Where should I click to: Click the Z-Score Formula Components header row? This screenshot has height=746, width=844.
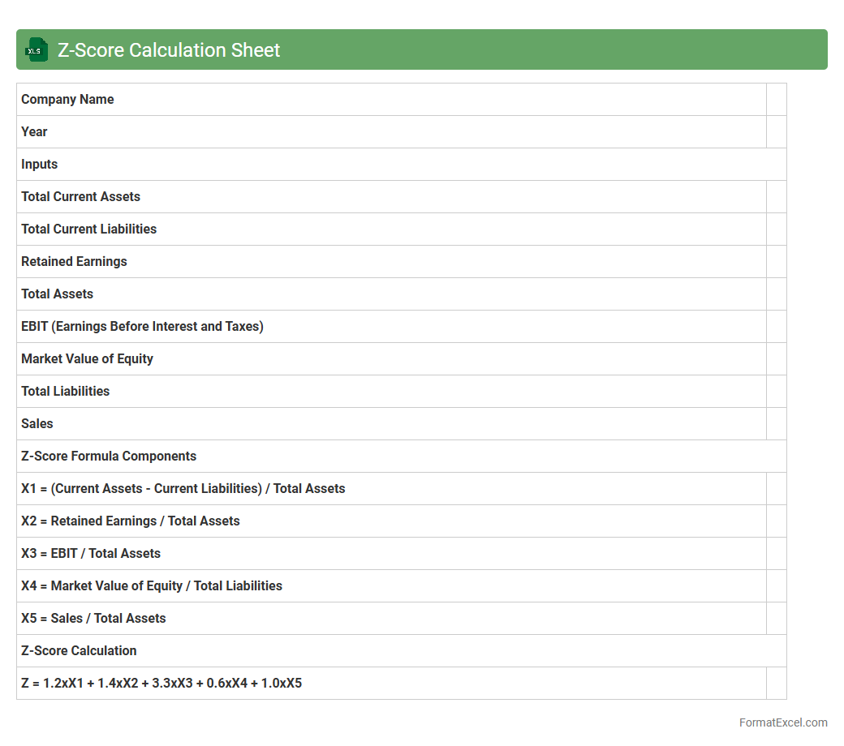pyautogui.click(x=401, y=457)
